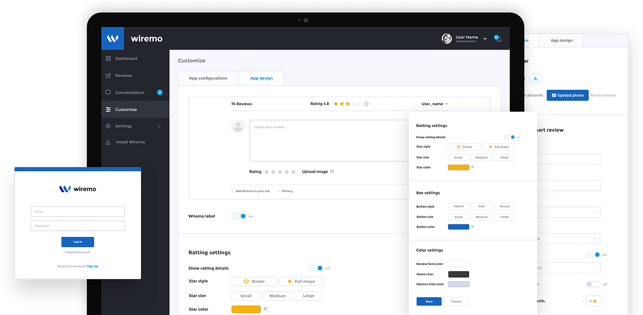Open the Options links color swatch
643x315 pixels.
pos(458,284)
